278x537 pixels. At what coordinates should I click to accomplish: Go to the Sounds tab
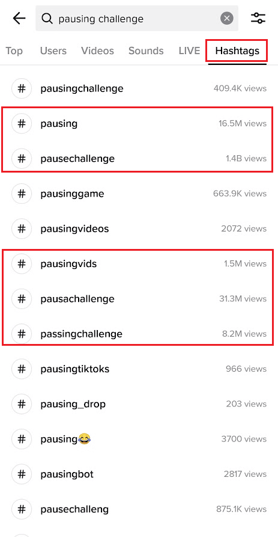click(x=146, y=51)
